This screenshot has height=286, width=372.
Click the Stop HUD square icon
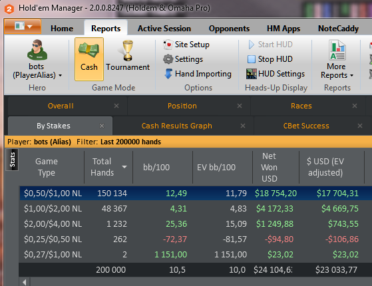pyautogui.click(x=252, y=59)
